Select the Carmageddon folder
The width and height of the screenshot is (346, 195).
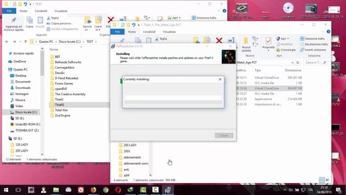click(64, 67)
